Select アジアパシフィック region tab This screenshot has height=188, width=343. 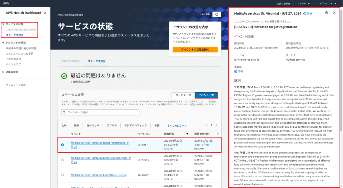tap(136, 126)
